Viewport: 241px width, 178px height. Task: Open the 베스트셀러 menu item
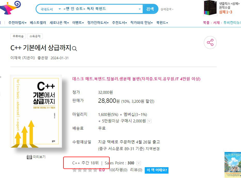(38, 23)
